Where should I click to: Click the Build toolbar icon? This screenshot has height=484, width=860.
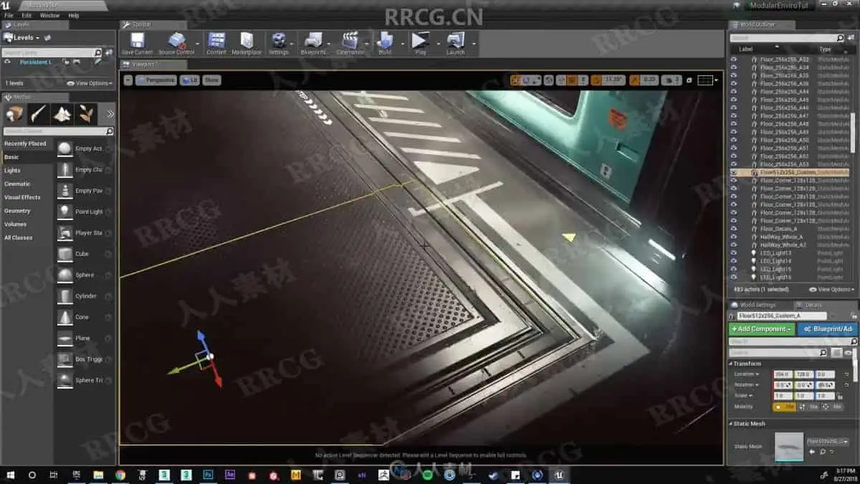(x=385, y=43)
